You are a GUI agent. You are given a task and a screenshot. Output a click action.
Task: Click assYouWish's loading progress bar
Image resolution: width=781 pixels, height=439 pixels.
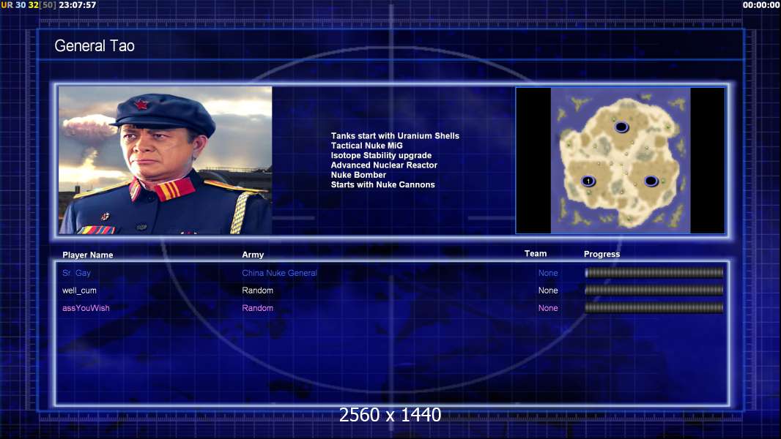tap(654, 308)
